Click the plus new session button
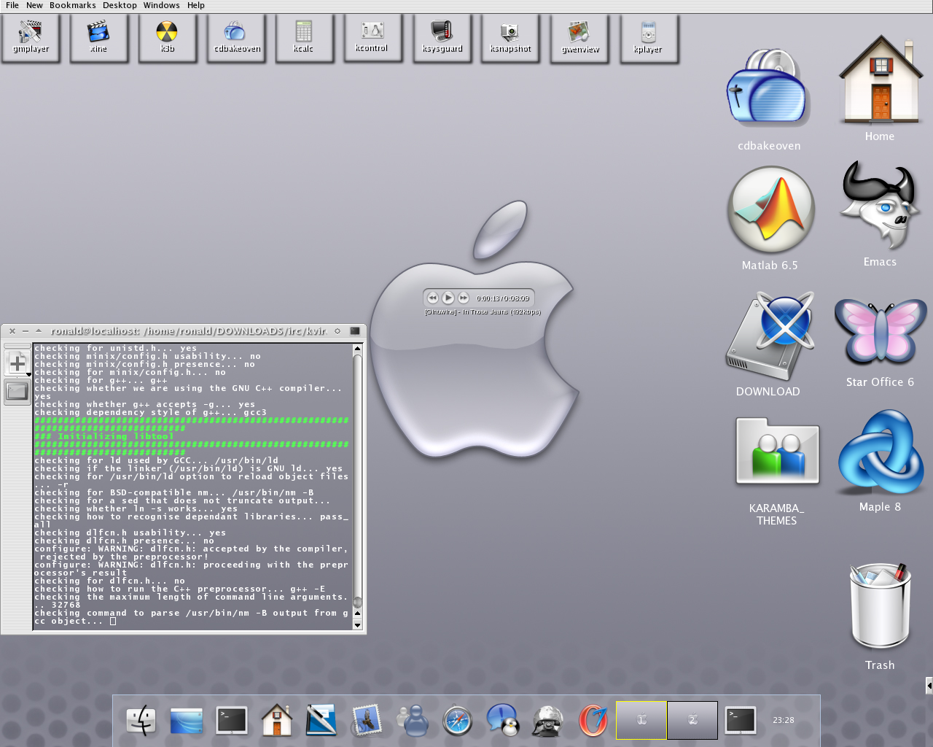The width and height of the screenshot is (933, 747). (x=17, y=363)
